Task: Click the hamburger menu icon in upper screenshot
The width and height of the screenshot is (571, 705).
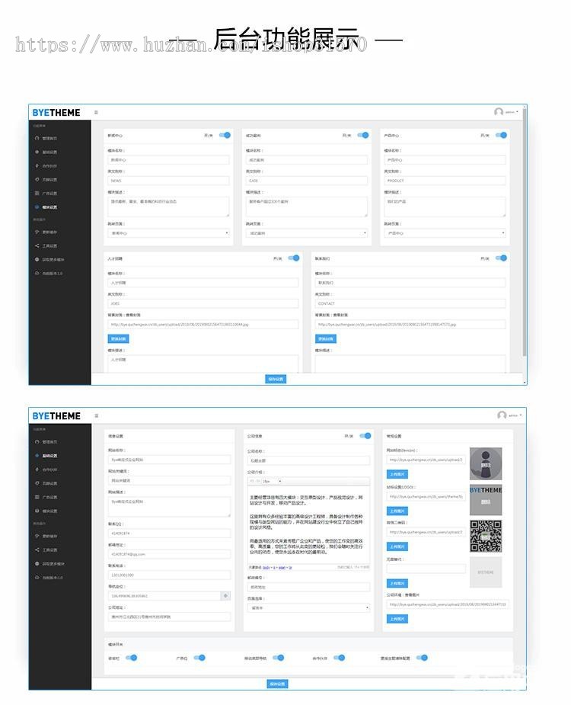Action: [x=96, y=112]
